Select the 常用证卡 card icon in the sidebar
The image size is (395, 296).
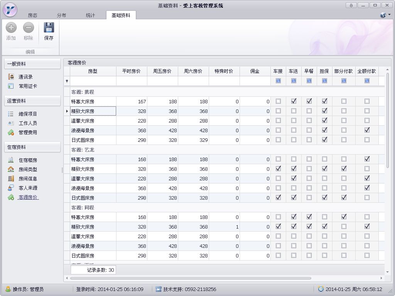[11, 86]
